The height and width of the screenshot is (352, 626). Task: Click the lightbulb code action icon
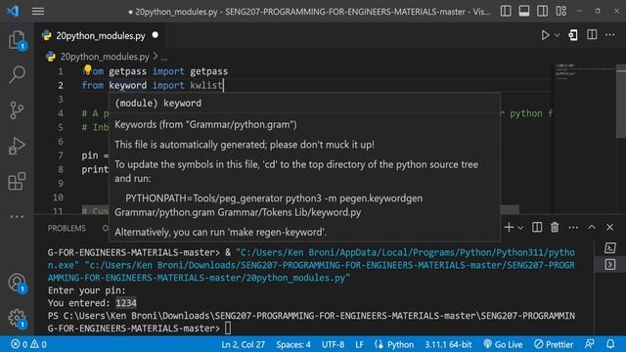(x=87, y=69)
